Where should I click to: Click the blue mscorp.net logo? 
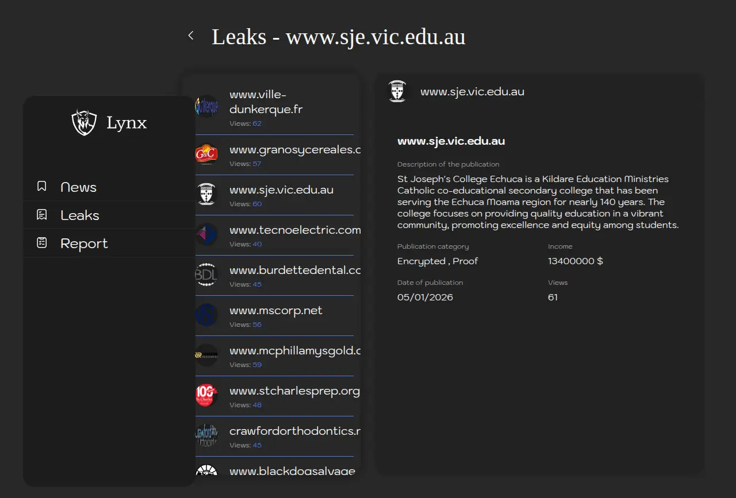206,315
